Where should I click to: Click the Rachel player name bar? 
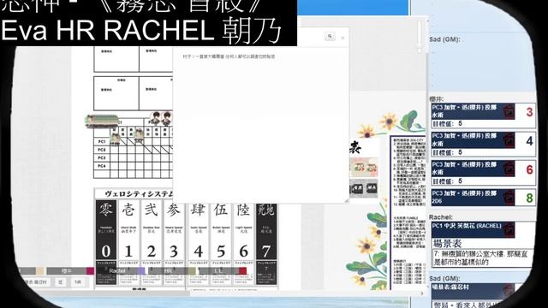(x=117, y=270)
